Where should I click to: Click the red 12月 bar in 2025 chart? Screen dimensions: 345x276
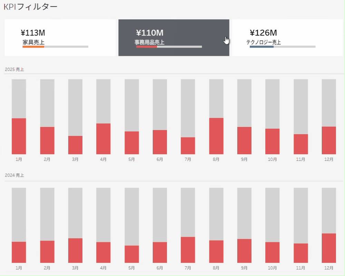pyautogui.click(x=329, y=140)
